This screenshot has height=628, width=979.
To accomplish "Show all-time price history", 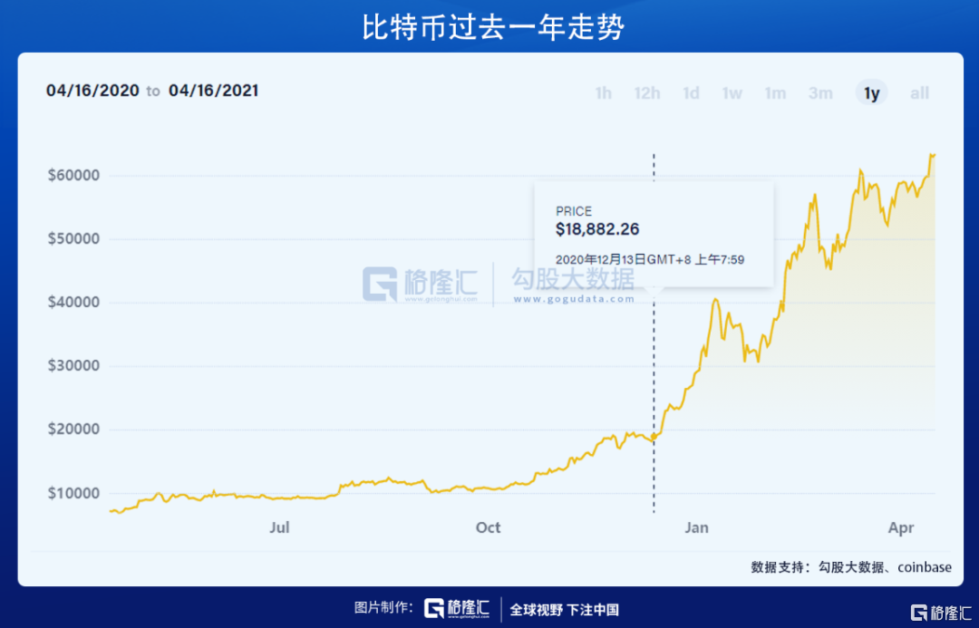I will tap(919, 93).
